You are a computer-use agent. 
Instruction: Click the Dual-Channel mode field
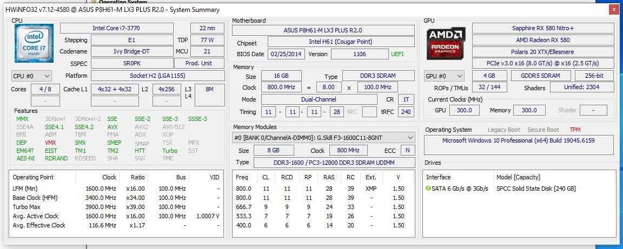pyautogui.click(x=319, y=100)
